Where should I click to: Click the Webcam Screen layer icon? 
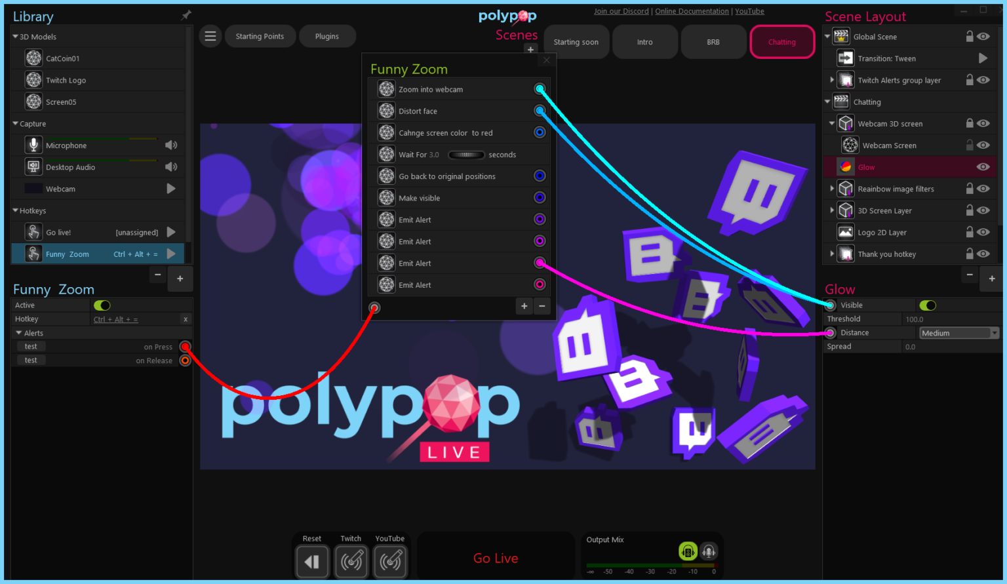tap(850, 145)
